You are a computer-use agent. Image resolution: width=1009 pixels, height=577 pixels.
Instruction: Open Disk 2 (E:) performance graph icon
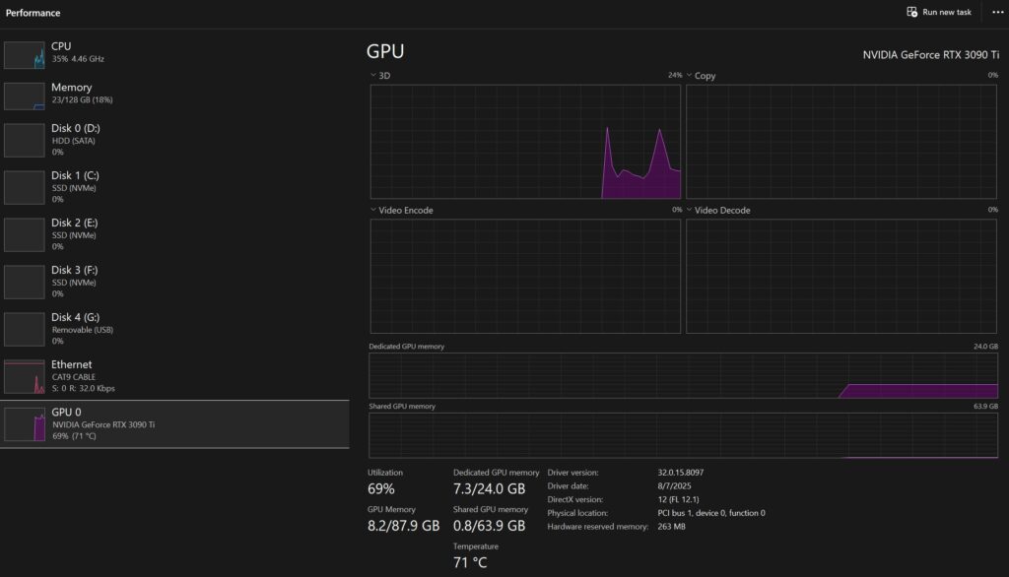(25, 234)
